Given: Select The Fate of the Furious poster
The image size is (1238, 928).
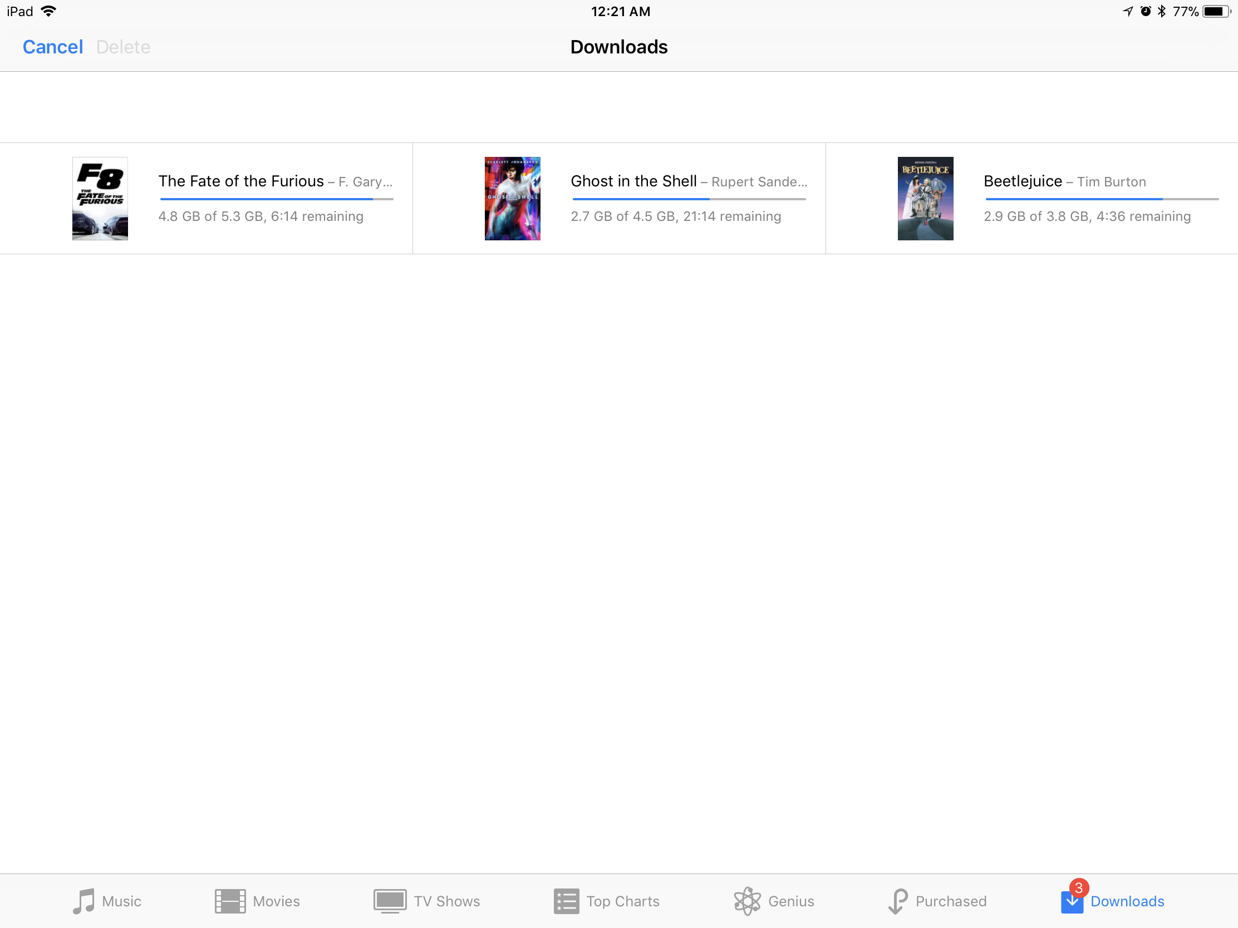Looking at the screenshot, I should (100, 199).
